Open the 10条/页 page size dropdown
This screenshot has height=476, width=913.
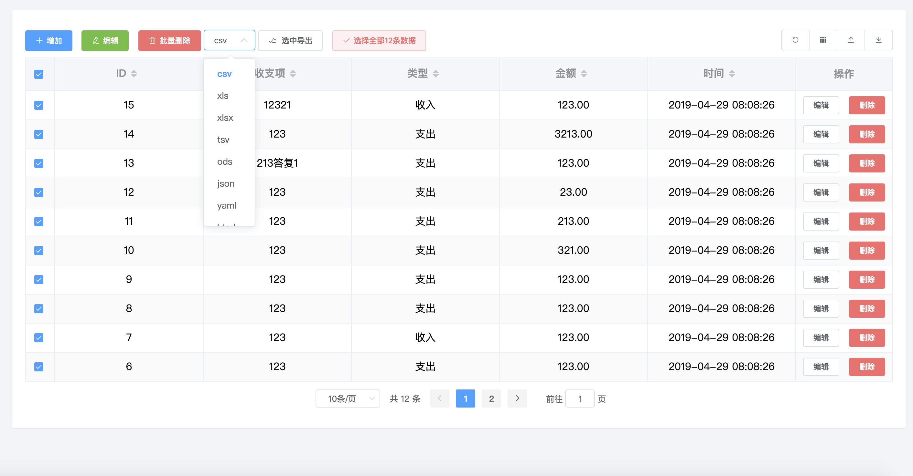(348, 398)
